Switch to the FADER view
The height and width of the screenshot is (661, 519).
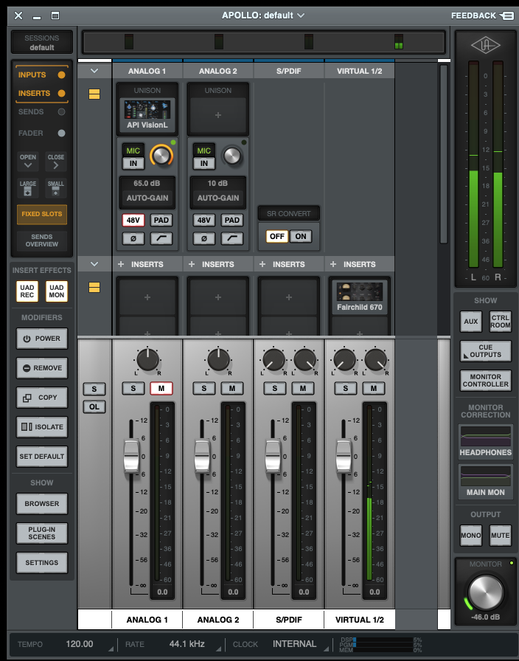41,134
